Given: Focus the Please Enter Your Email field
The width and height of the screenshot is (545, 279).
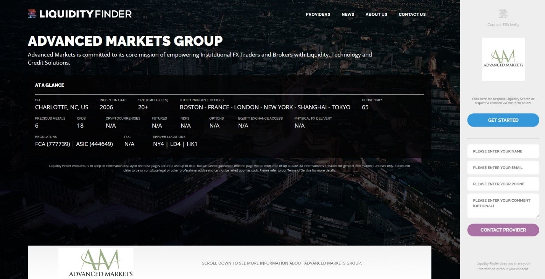Looking at the screenshot, I should (x=503, y=168).
